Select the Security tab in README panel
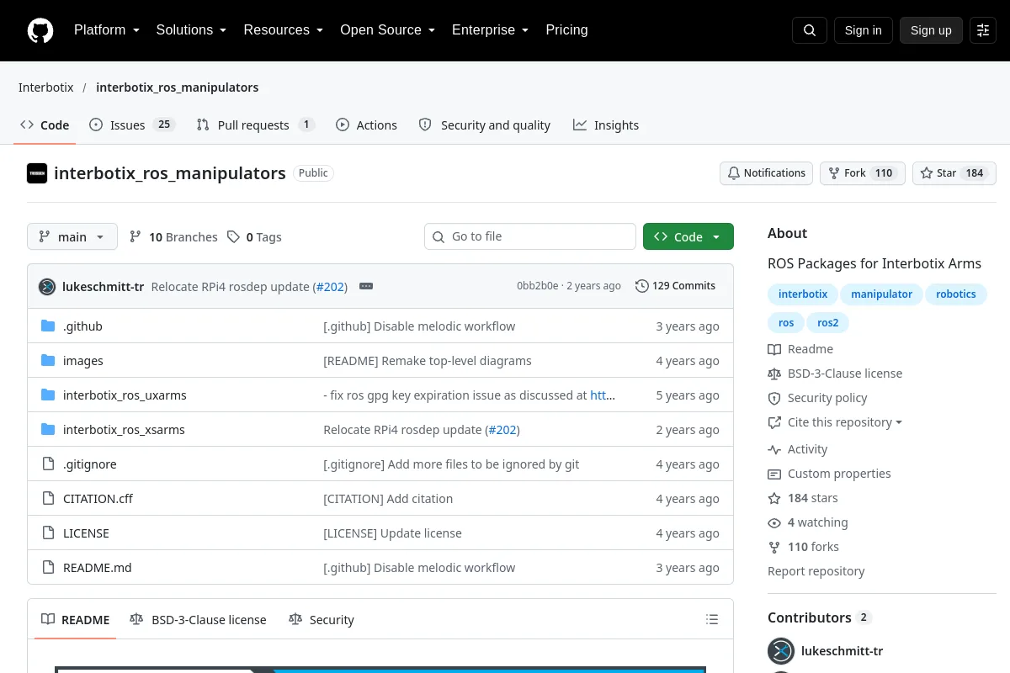Screen dimensions: 1010x673 321,620
